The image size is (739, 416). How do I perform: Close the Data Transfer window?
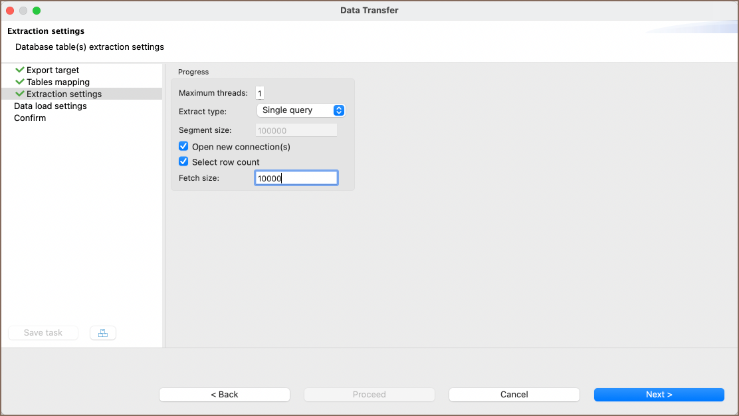10,11
